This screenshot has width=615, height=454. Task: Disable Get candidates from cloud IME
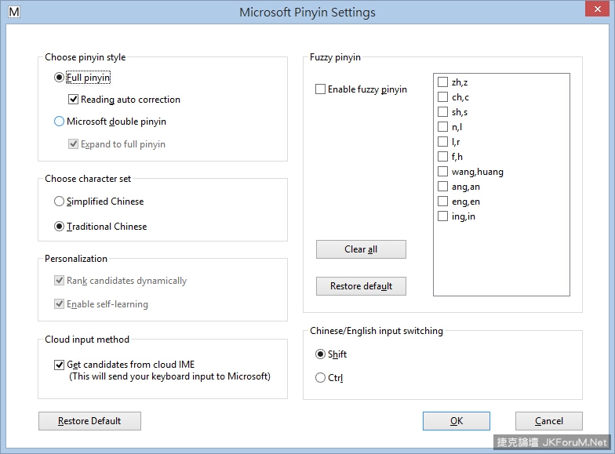60,365
